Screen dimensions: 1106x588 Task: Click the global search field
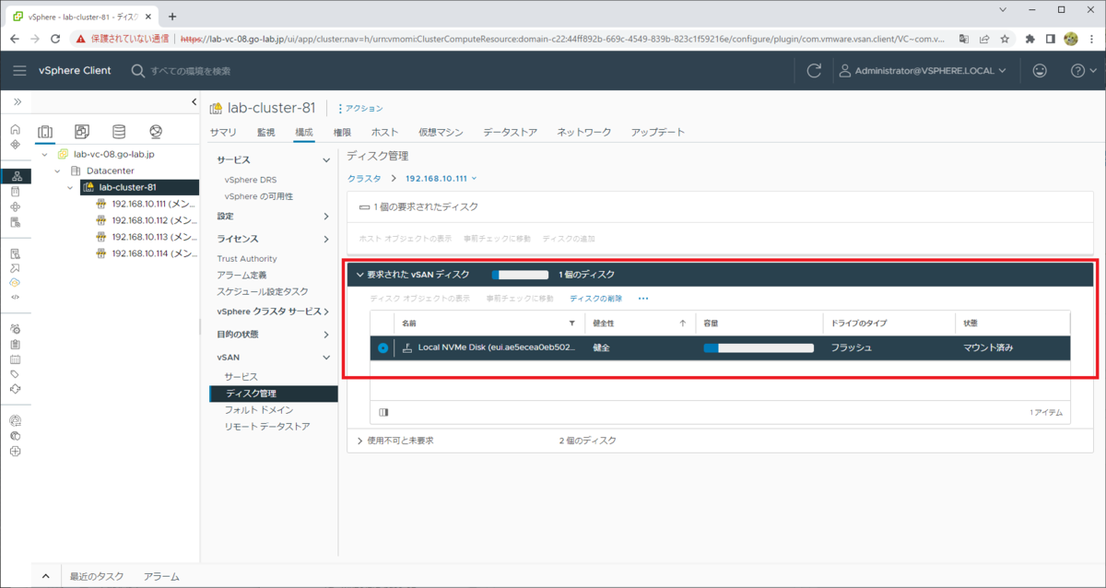190,71
